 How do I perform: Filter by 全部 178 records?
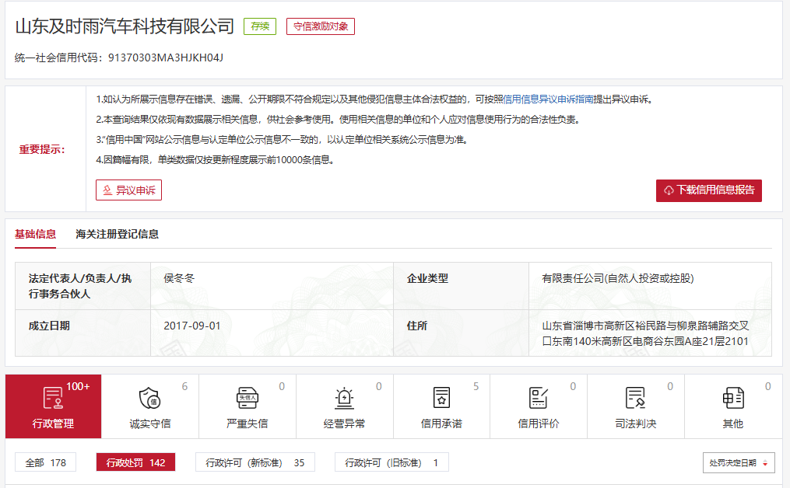click(45, 462)
